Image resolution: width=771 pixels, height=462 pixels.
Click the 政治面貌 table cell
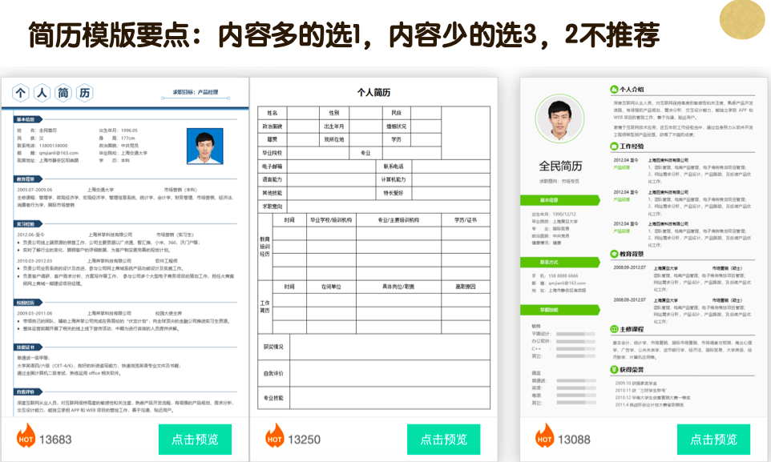pyautogui.click(x=272, y=127)
